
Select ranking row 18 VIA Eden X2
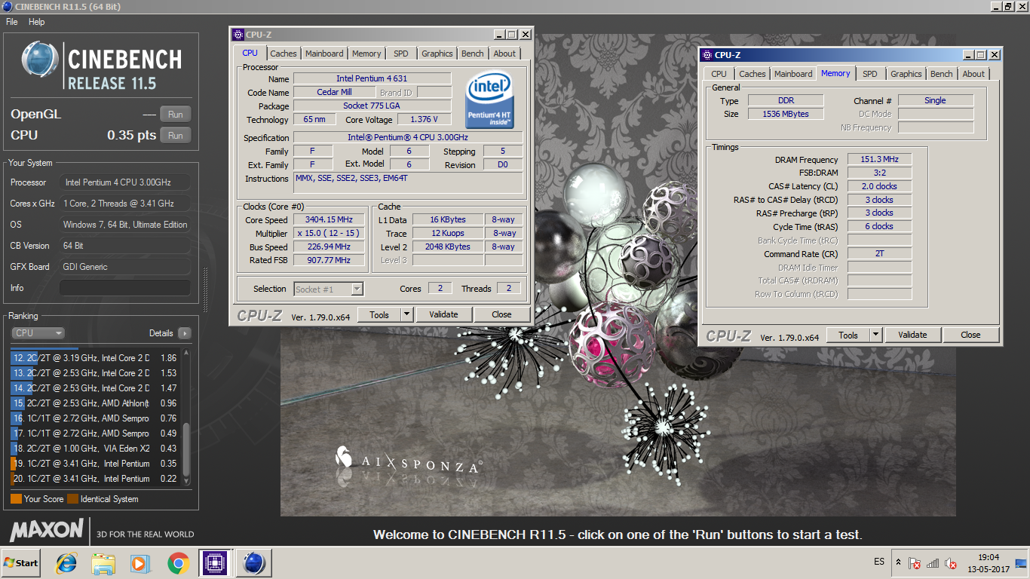[95, 449]
